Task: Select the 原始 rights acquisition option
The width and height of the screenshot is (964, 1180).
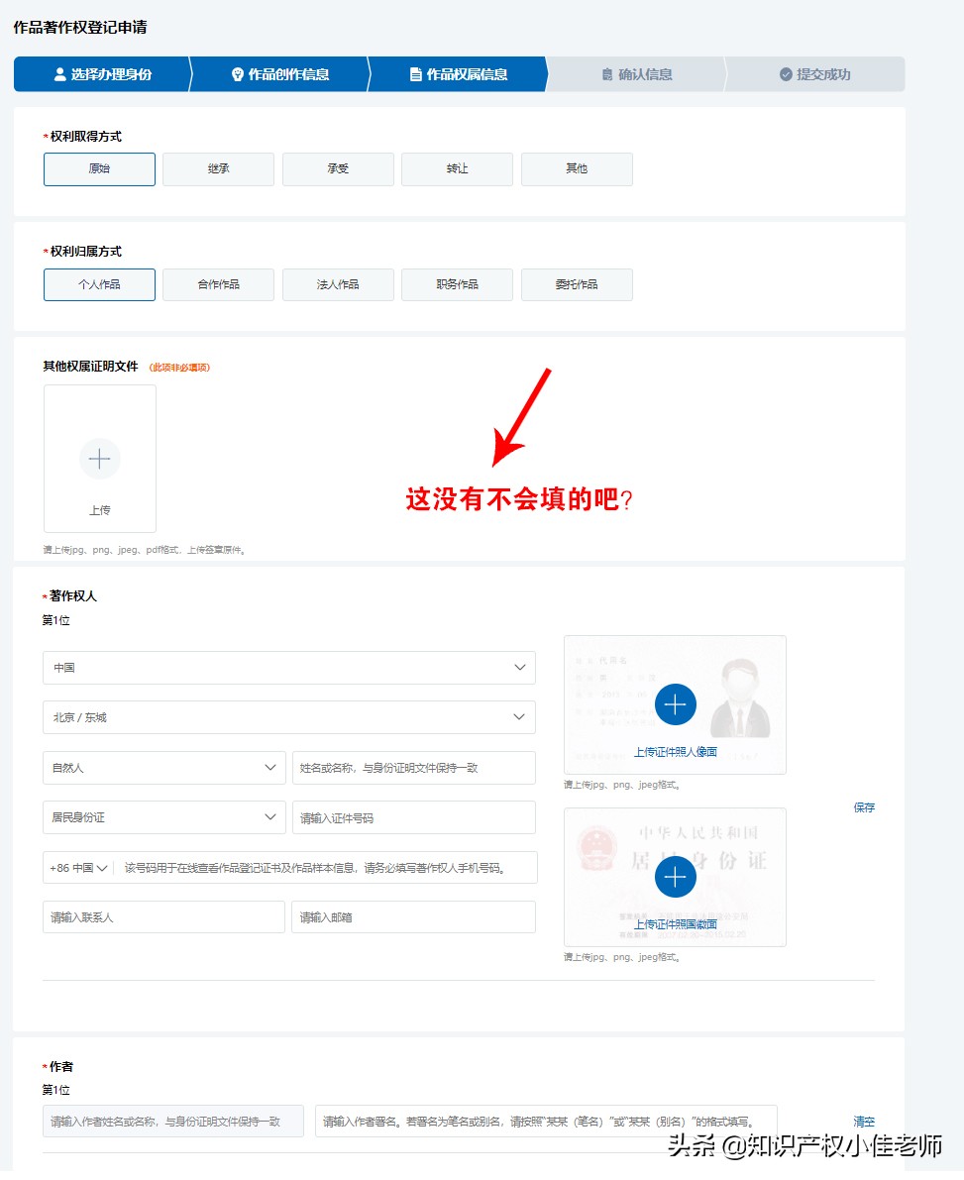Action: click(99, 168)
